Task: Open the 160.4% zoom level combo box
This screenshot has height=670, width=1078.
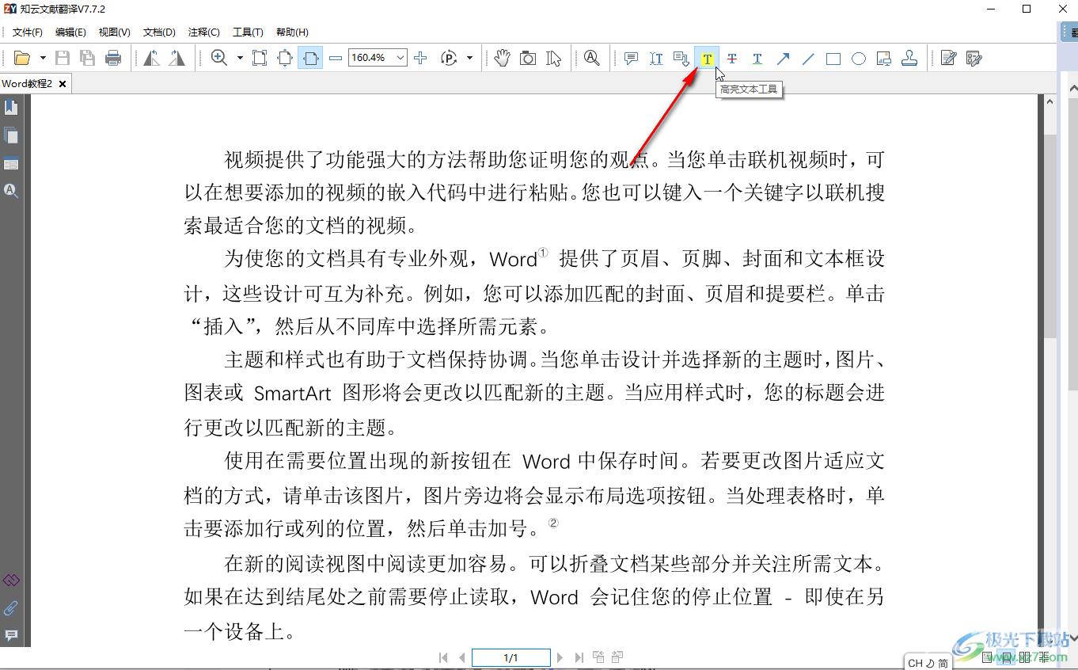Action: tap(378, 58)
